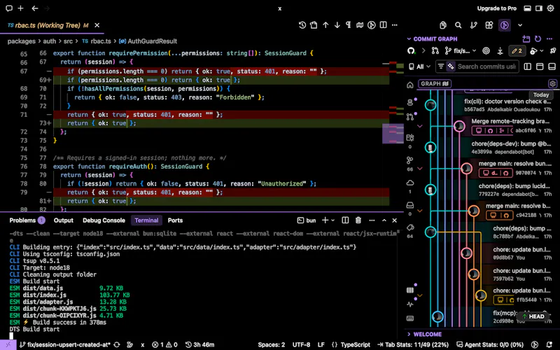Open the search view magnifier icon
Screen dimensions: 560x350
(x=458, y=25)
